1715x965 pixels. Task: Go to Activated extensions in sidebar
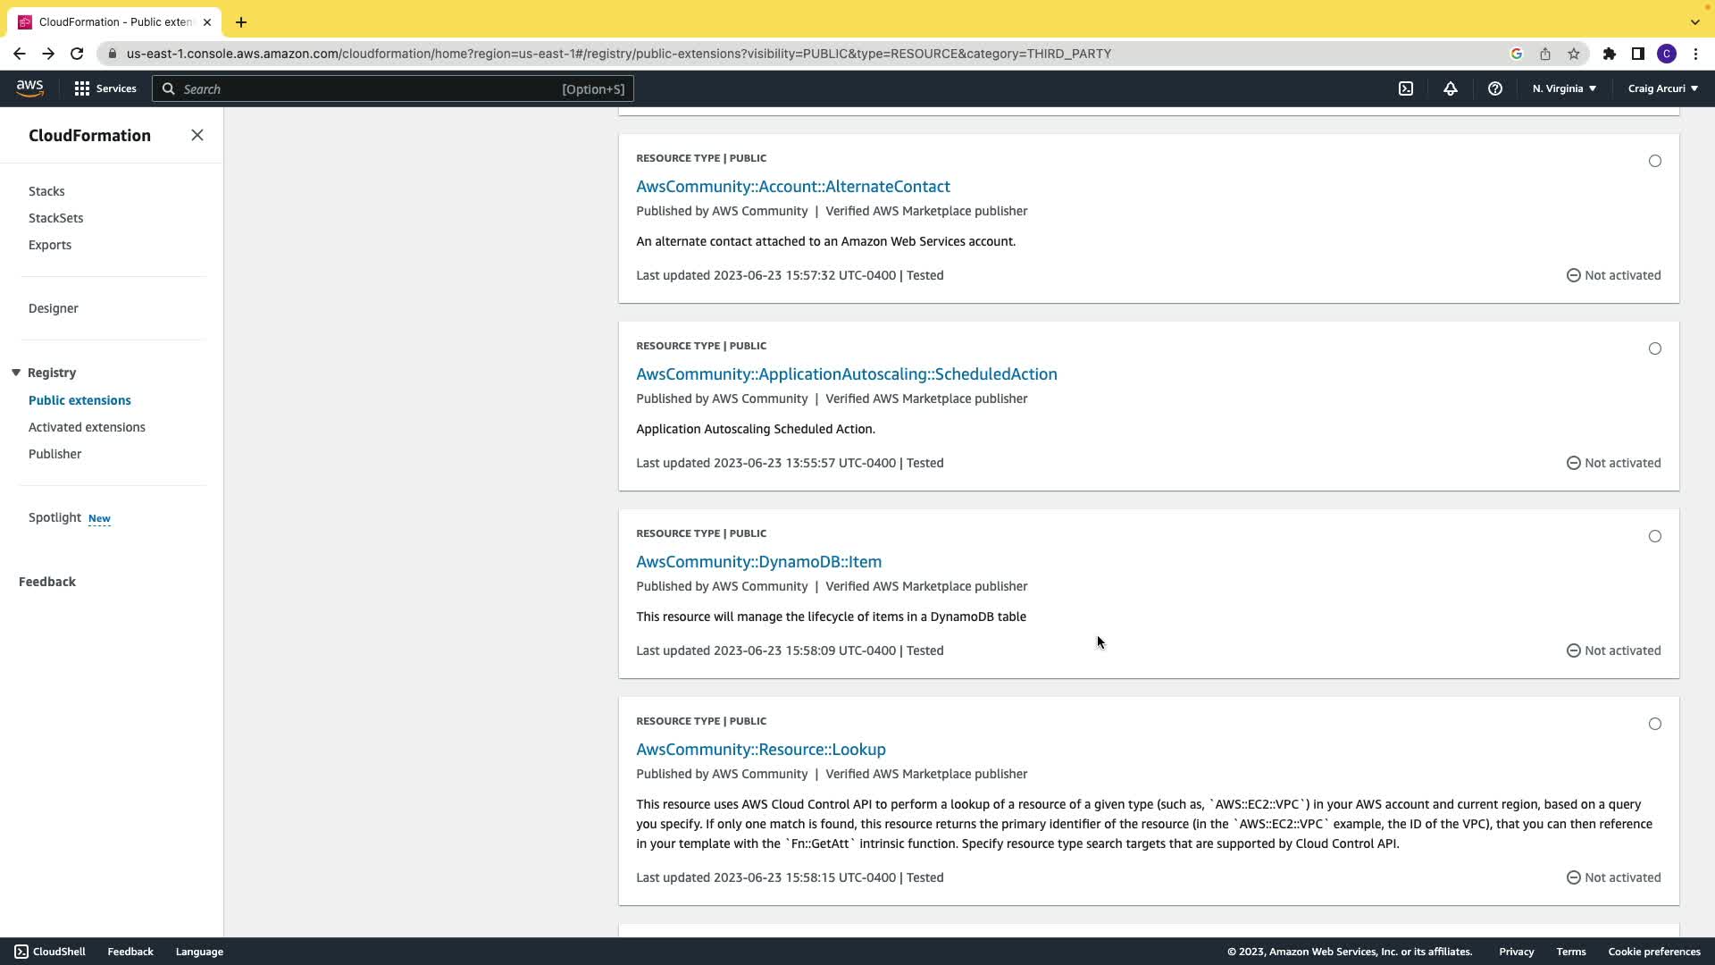87,427
